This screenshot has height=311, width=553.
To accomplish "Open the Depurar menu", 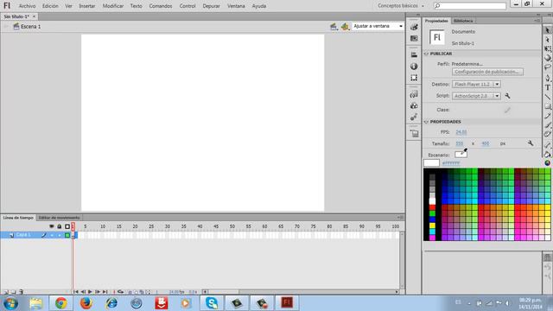I will (211, 6).
